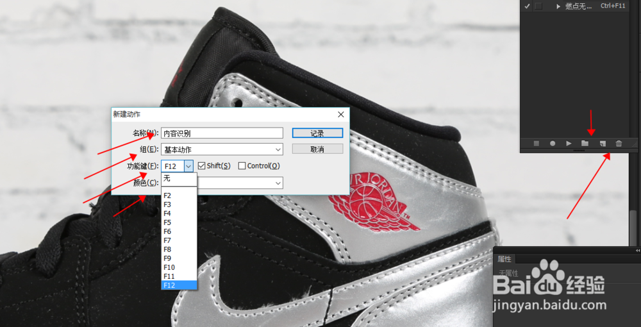Choose F6 in the function key list
This screenshot has width=641, height=327.
[x=179, y=231]
